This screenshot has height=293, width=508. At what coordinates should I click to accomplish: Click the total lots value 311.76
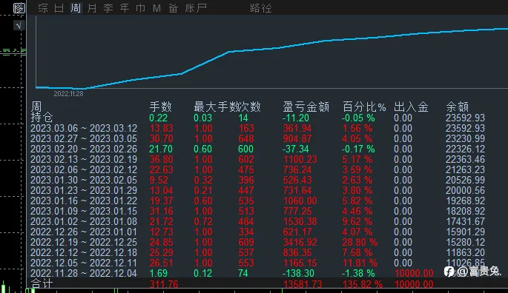pos(164,284)
